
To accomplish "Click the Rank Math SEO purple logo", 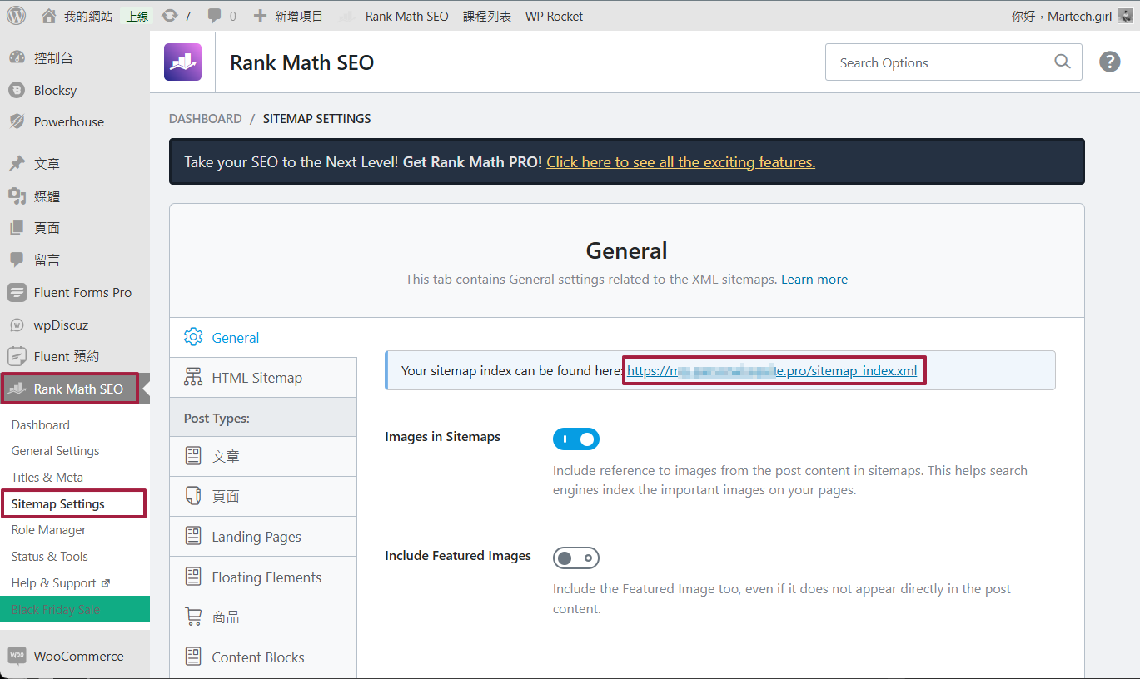I will 182,62.
